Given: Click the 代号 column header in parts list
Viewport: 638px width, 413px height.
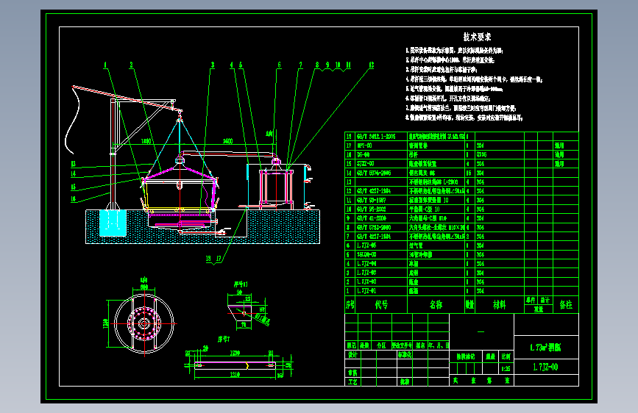Looking at the screenshot, I should click(381, 304).
